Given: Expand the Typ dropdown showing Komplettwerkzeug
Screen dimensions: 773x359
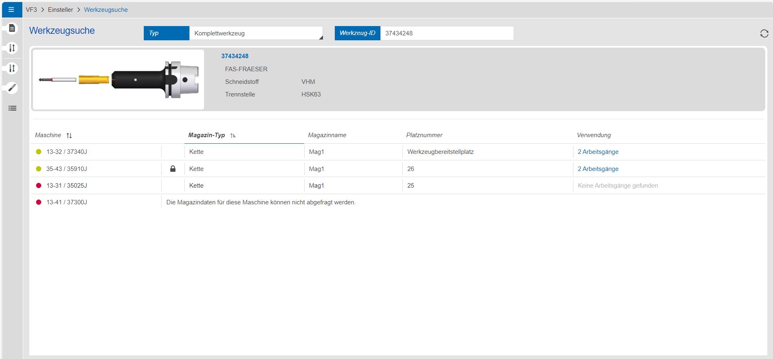Looking at the screenshot, I should point(256,33).
